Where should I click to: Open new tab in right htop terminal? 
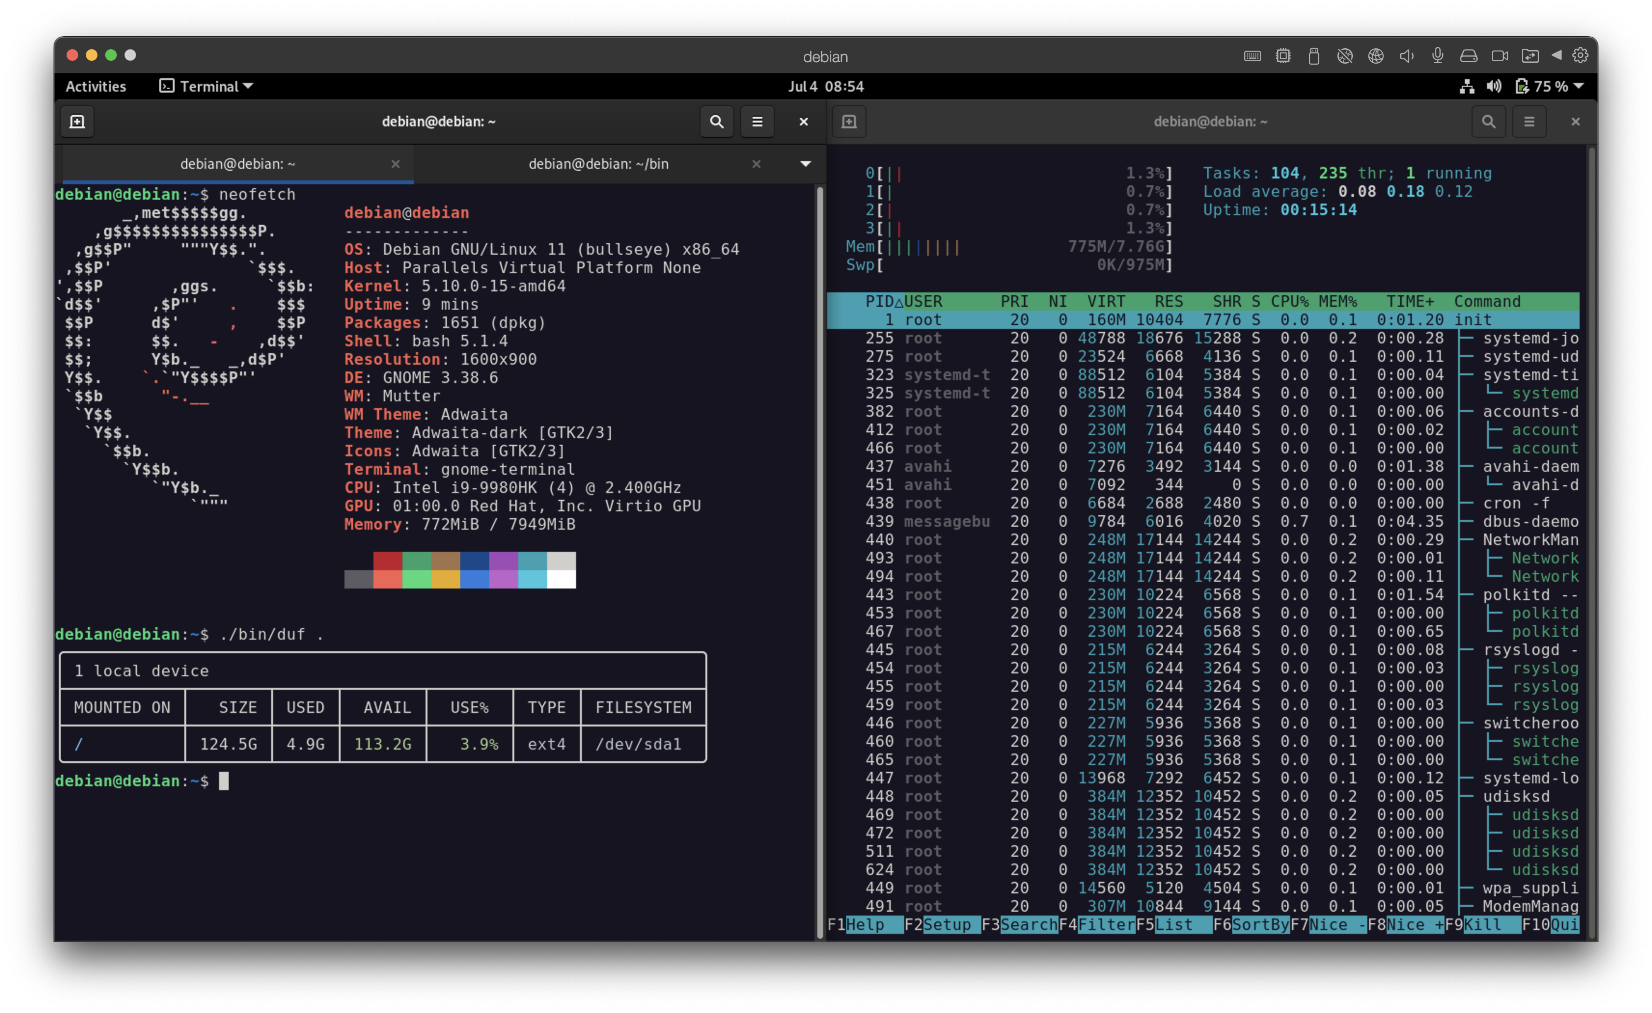tap(849, 122)
